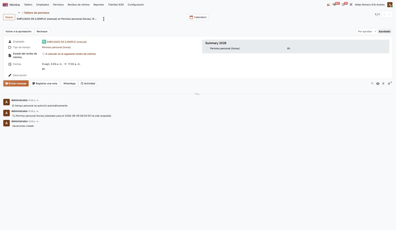
Task: Open the Calendario view button
Action: coord(198,17)
